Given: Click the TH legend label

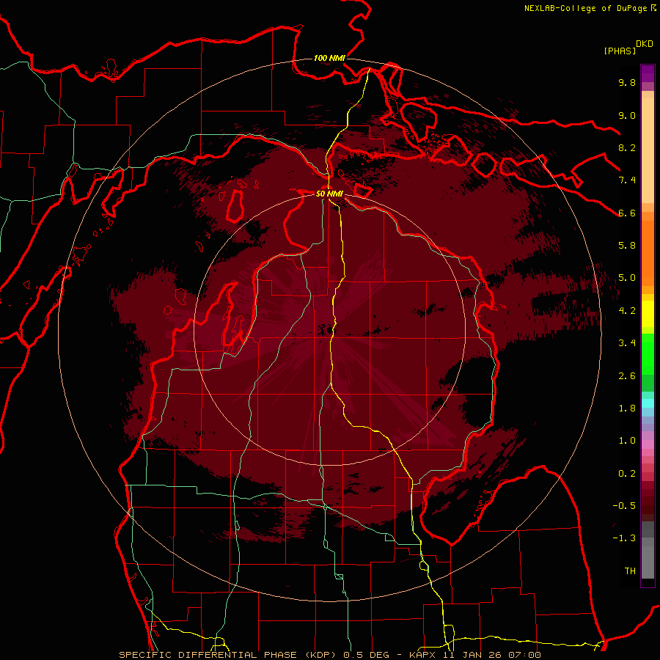Looking at the screenshot, I should coord(630,571).
